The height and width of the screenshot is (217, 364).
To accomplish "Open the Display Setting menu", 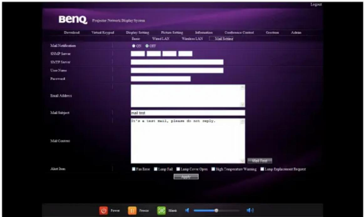I will [x=138, y=32].
